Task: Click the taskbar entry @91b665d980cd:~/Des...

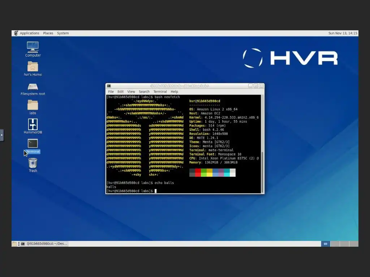Action: coord(44,244)
